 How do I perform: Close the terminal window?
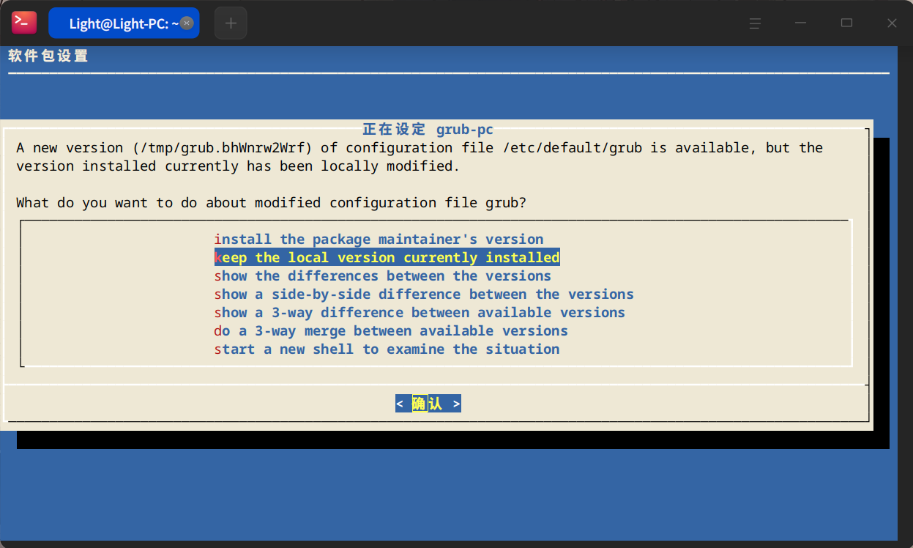[x=892, y=23]
